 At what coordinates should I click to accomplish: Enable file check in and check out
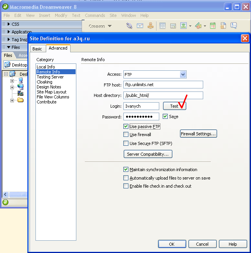[x=126, y=186]
